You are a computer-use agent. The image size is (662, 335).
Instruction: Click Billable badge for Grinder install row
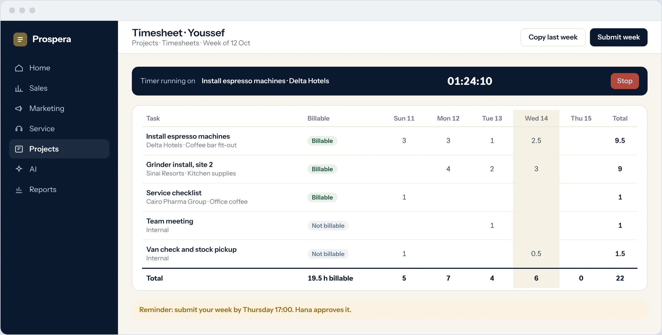(322, 169)
